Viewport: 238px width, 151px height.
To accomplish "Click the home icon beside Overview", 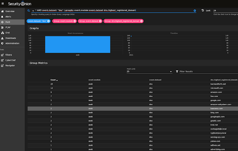I will (x=2, y=12).
